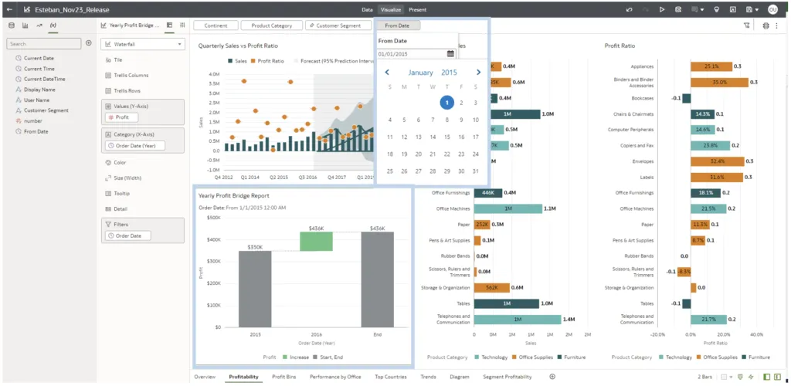
Task: Click the lightbulb insights icon
Action: coord(716,9)
